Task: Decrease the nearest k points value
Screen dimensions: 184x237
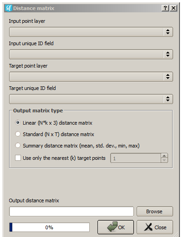Action: coord(164,160)
